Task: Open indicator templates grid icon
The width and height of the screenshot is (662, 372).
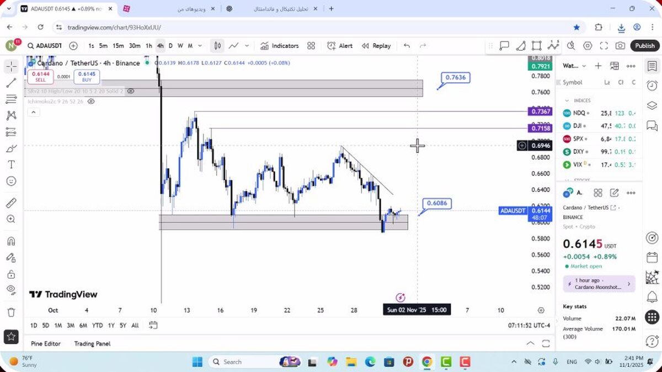Action: 311,46
